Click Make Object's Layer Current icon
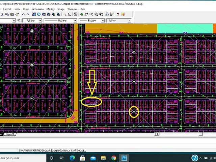The image size is (216, 162). pos(19,20)
